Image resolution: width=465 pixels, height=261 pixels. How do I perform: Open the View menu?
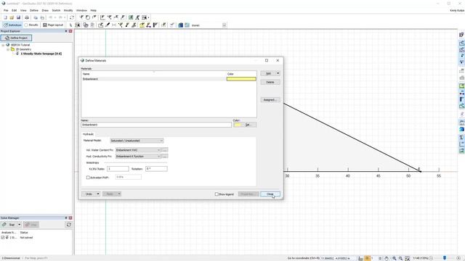tap(23, 10)
